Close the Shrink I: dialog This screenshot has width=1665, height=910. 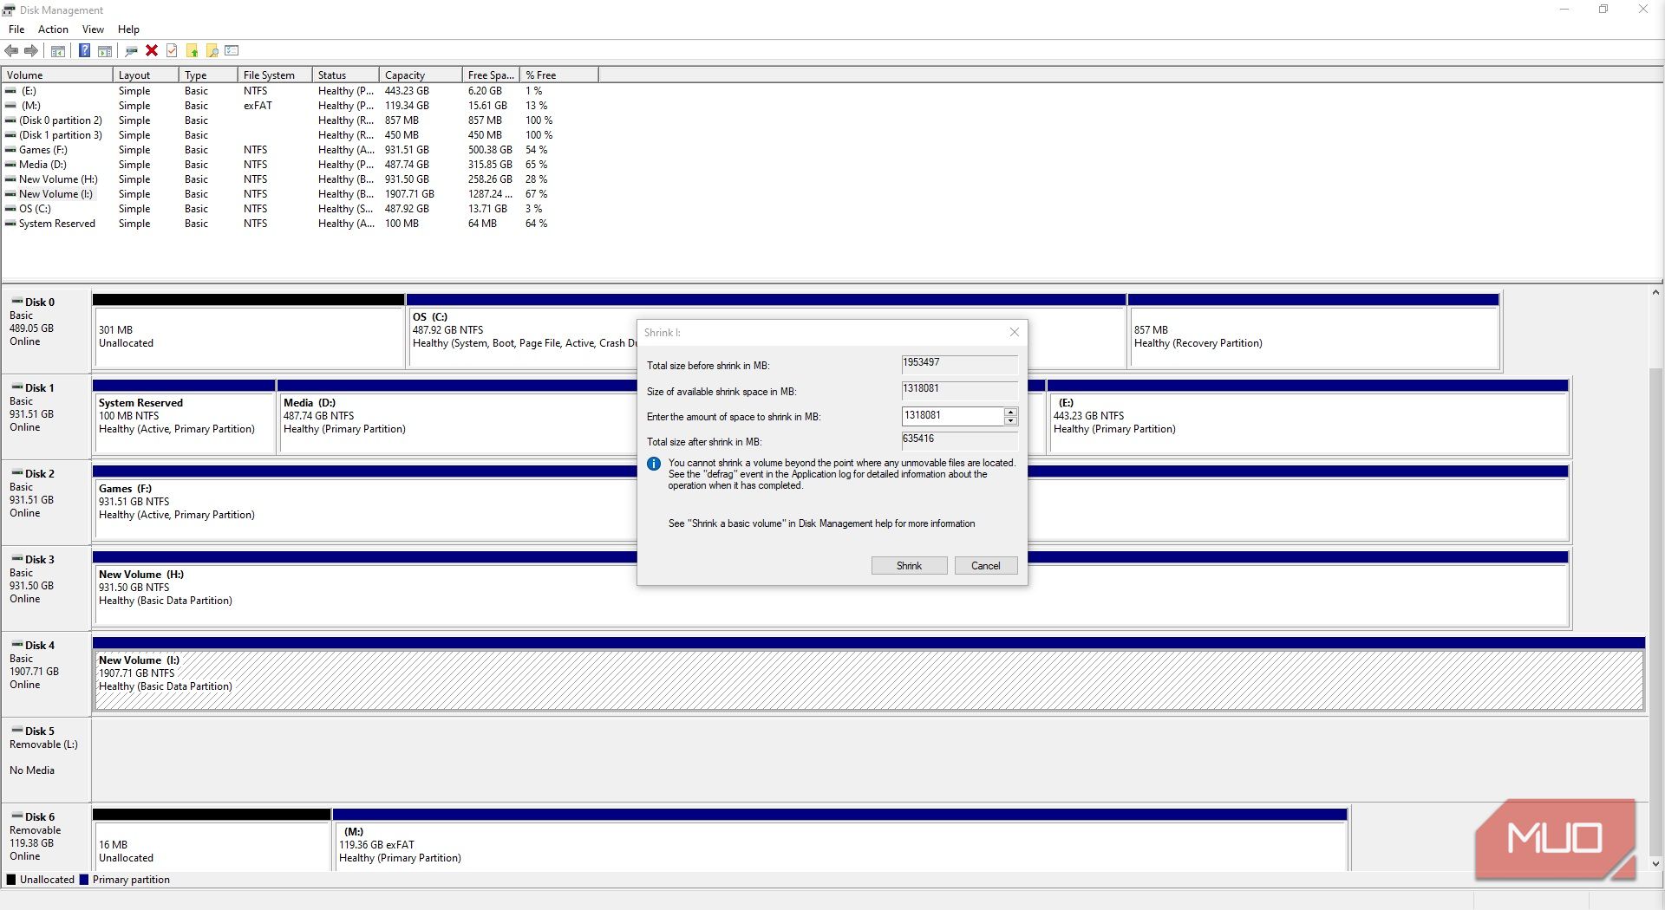coord(1014,332)
